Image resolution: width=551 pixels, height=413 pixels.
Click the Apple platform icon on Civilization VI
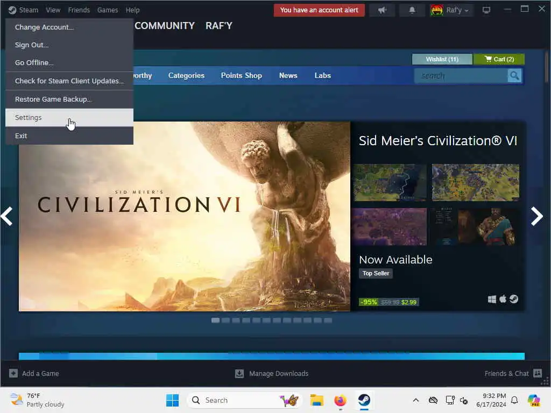coord(503,299)
